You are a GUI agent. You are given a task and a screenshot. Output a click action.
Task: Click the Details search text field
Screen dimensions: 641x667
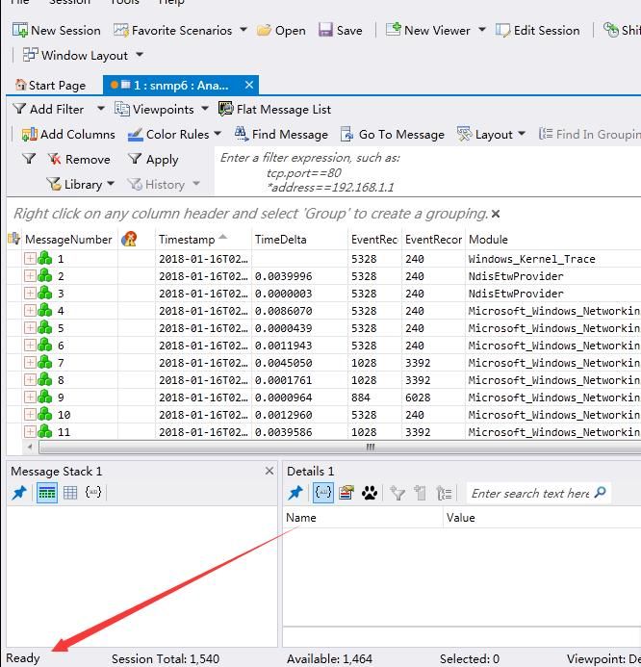530,493
